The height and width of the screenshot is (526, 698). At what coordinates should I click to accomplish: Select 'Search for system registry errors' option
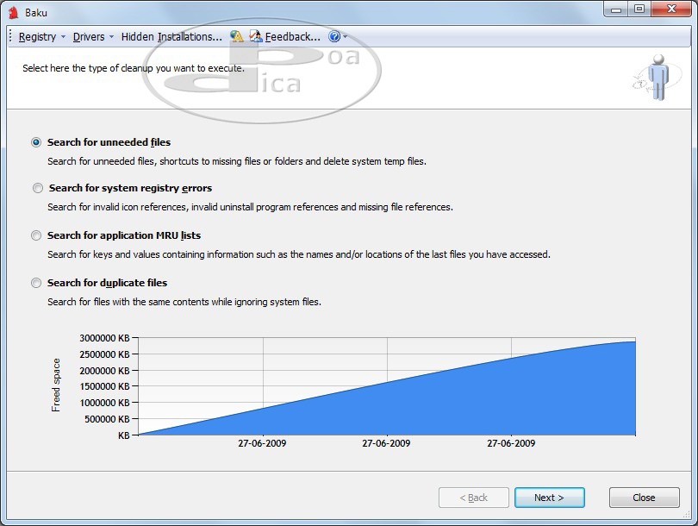(x=37, y=188)
